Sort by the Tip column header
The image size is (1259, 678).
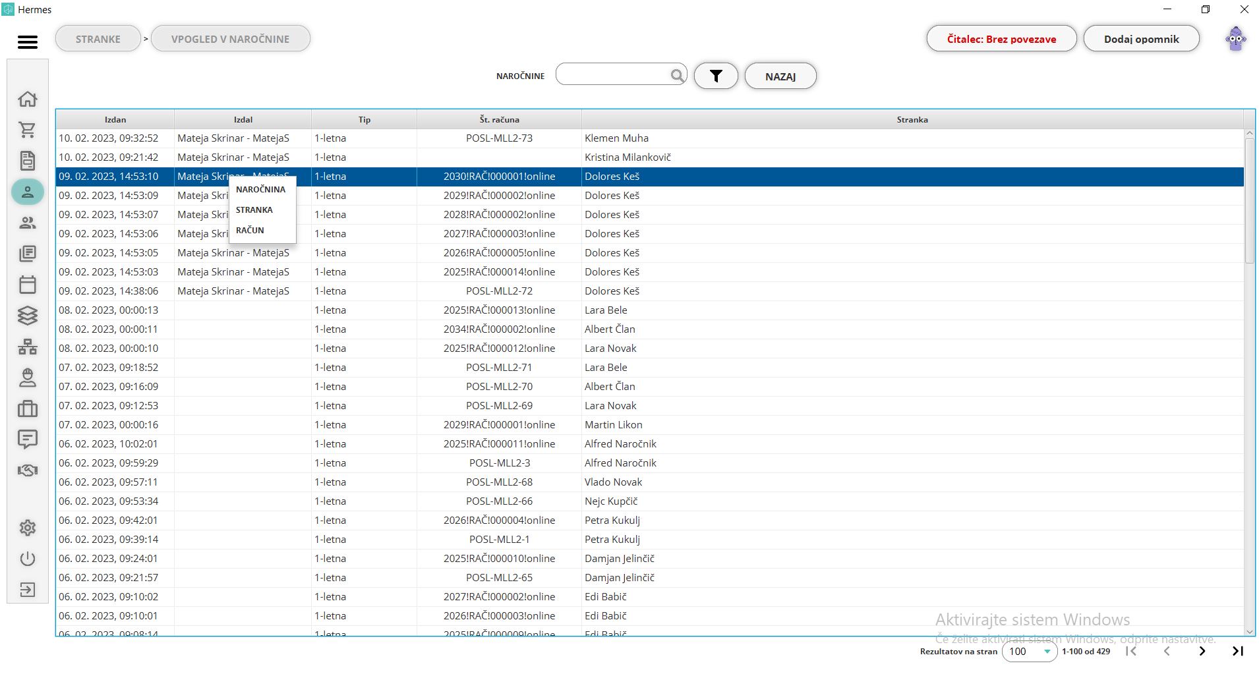[365, 119]
